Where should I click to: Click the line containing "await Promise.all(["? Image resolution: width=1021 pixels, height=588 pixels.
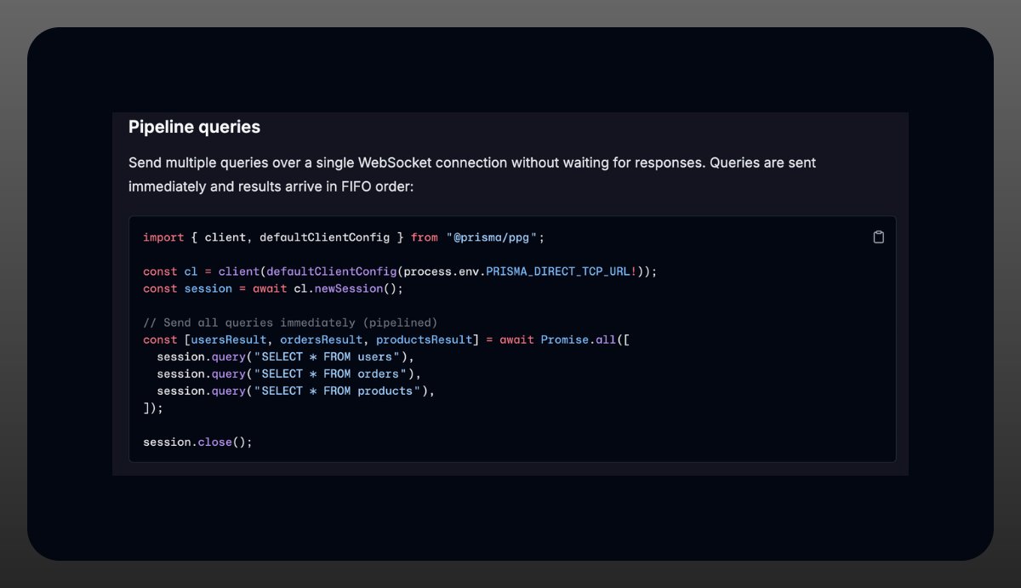tap(386, 340)
